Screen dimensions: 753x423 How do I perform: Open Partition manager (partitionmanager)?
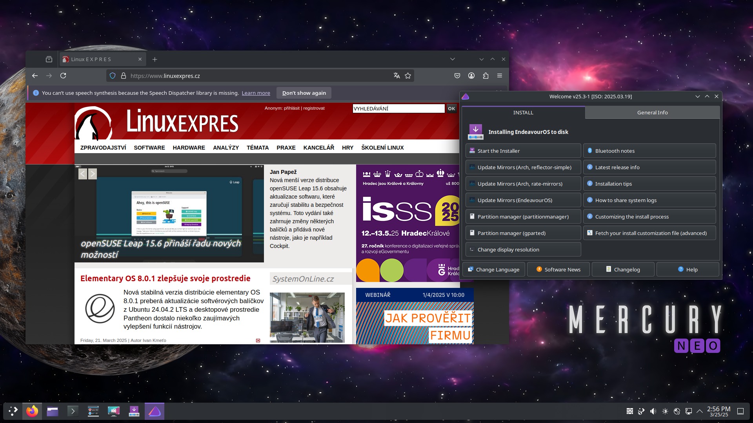523,217
